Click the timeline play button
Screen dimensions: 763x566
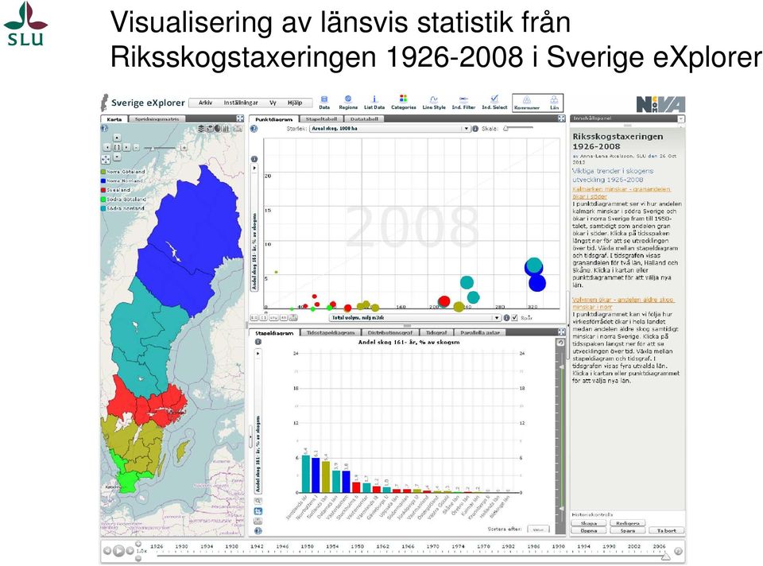118,551
